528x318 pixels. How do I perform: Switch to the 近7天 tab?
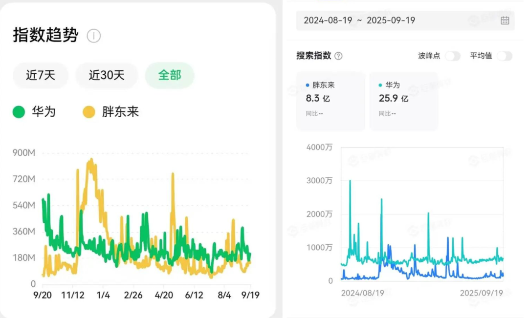(41, 75)
